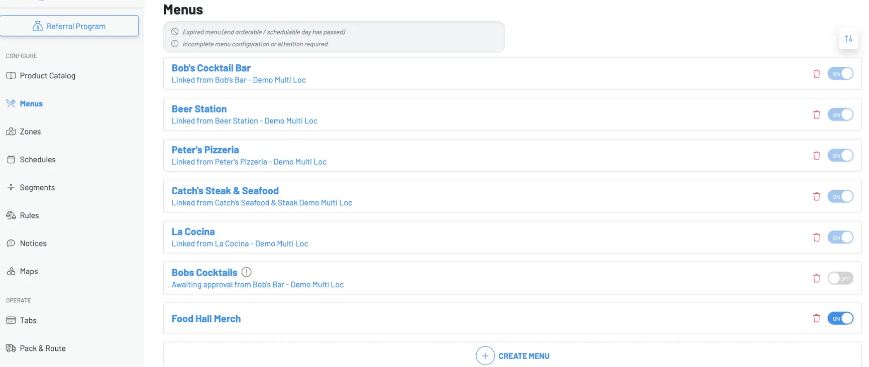The width and height of the screenshot is (869, 367).
Task: Switch off Catch's Steak & Seafood toggle
Action: pos(840,196)
